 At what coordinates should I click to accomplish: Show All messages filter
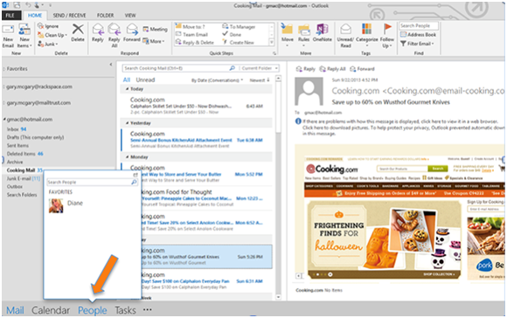[x=127, y=79]
